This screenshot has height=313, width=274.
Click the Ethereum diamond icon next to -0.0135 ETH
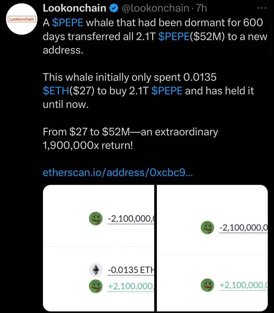pos(95,270)
